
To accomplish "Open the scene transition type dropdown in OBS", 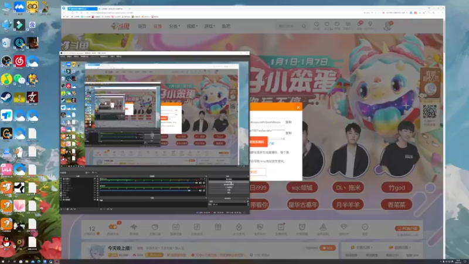I will pyautogui.click(x=228, y=201).
